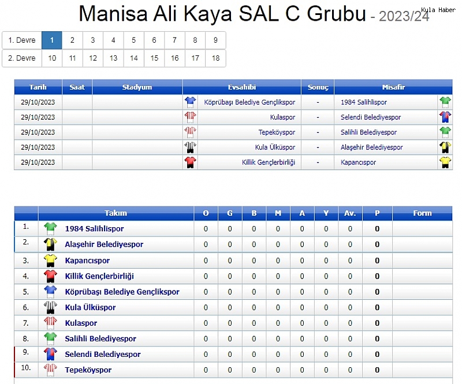Click the green jersey icon next to 1984 Salihlispor fixture
The width and height of the screenshot is (462, 384).
point(445,102)
